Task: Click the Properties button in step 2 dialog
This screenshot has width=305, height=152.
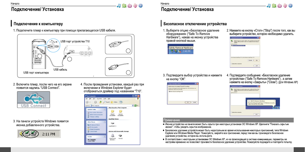Action: coord(250,60)
